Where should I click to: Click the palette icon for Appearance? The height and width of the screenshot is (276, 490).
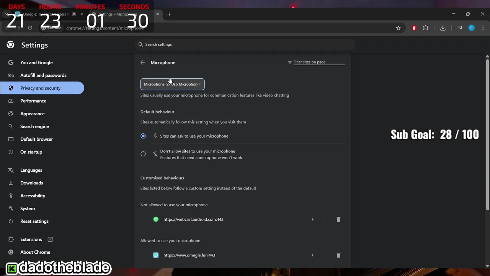click(x=11, y=114)
